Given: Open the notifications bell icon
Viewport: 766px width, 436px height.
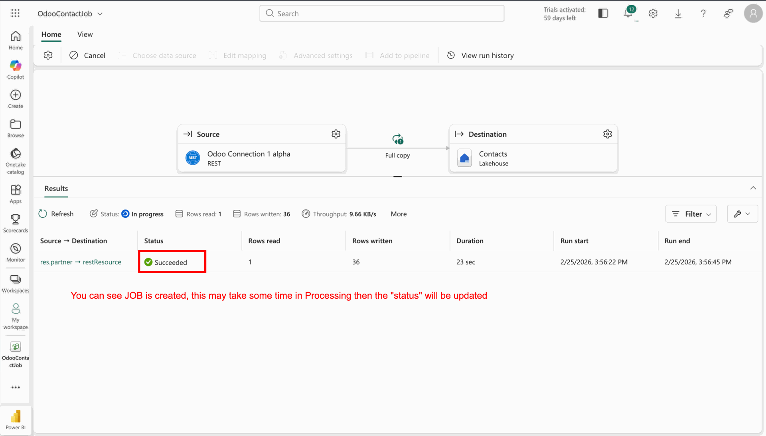Looking at the screenshot, I should coord(628,14).
